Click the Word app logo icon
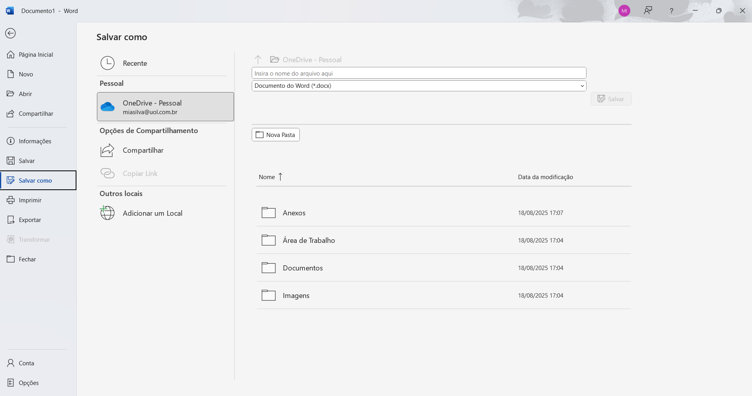 (10, 11)
